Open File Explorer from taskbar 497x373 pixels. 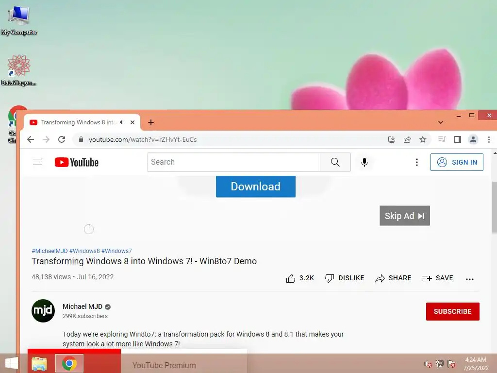pos(39,364)
